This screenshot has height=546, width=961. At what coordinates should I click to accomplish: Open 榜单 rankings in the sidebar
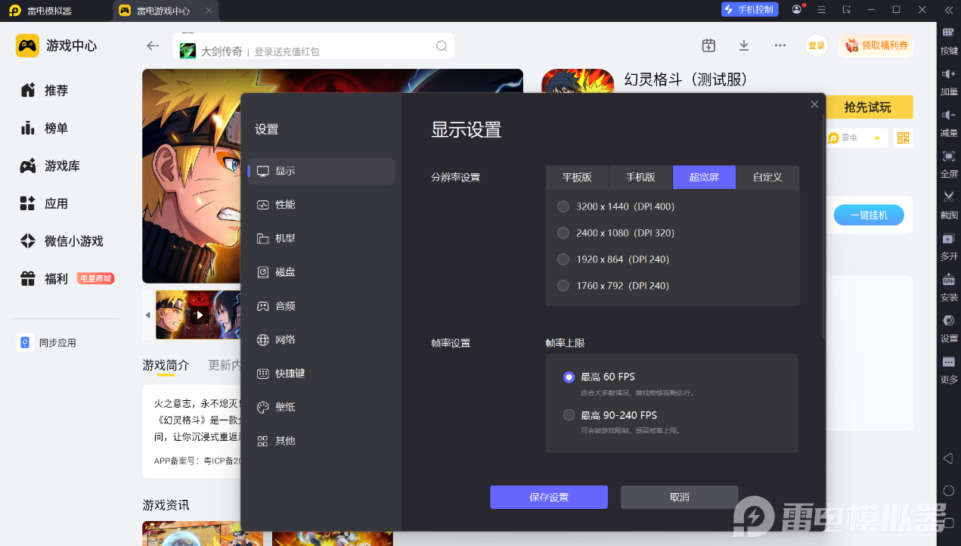56,128
